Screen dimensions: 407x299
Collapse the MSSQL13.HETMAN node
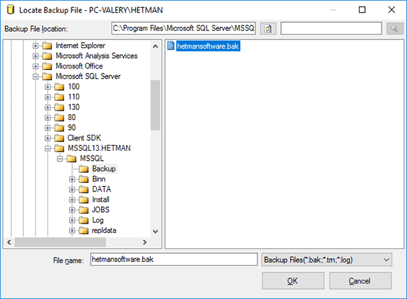(x=48, y=148)
